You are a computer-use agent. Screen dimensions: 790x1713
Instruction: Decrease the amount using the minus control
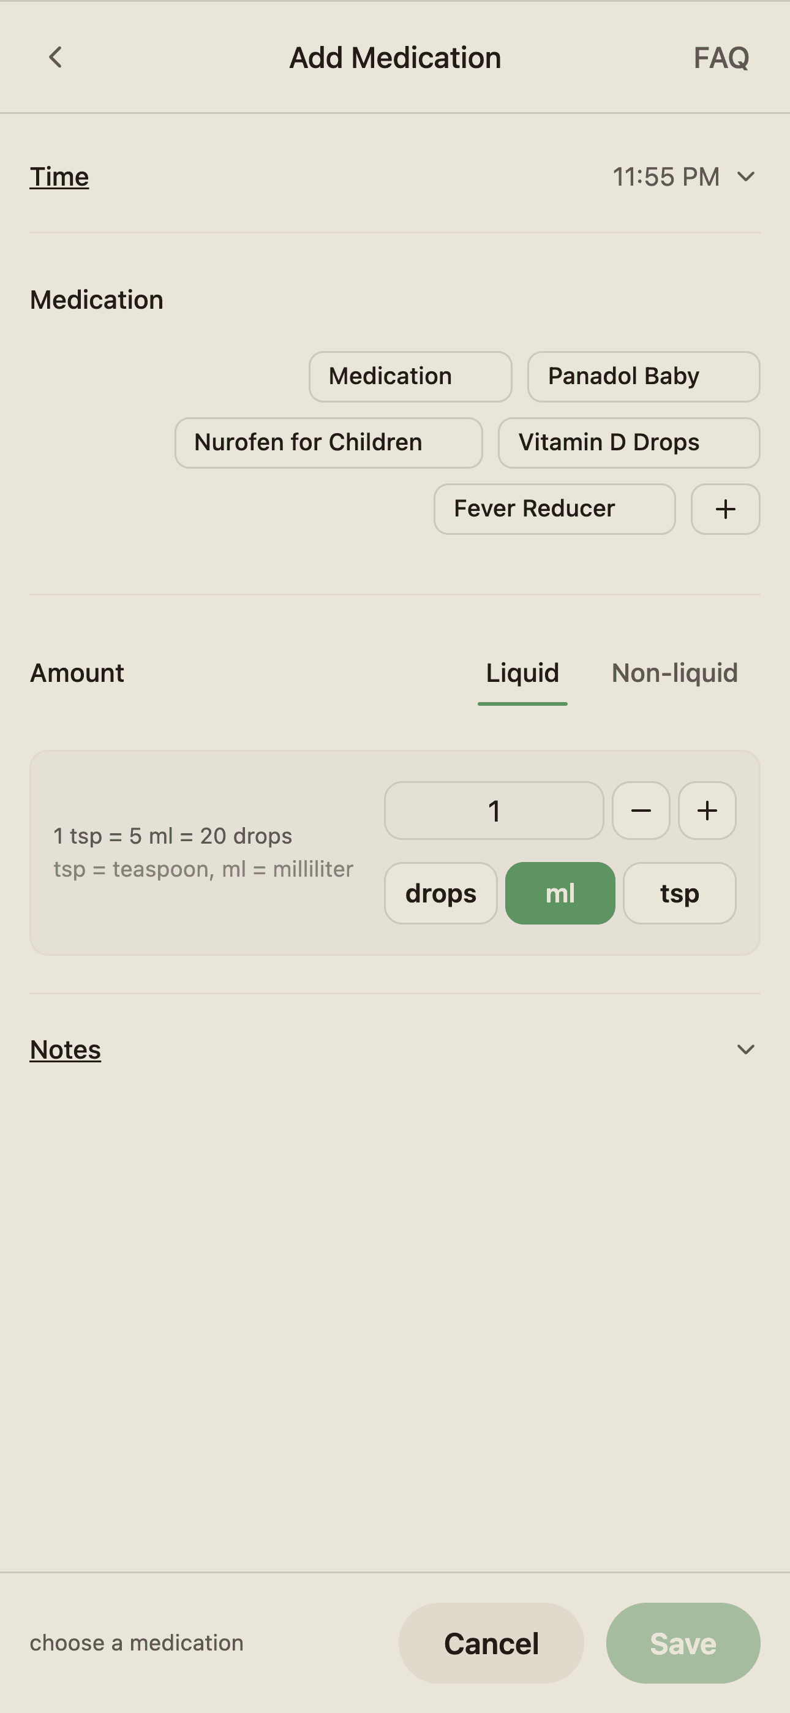(x=641, y=811)
